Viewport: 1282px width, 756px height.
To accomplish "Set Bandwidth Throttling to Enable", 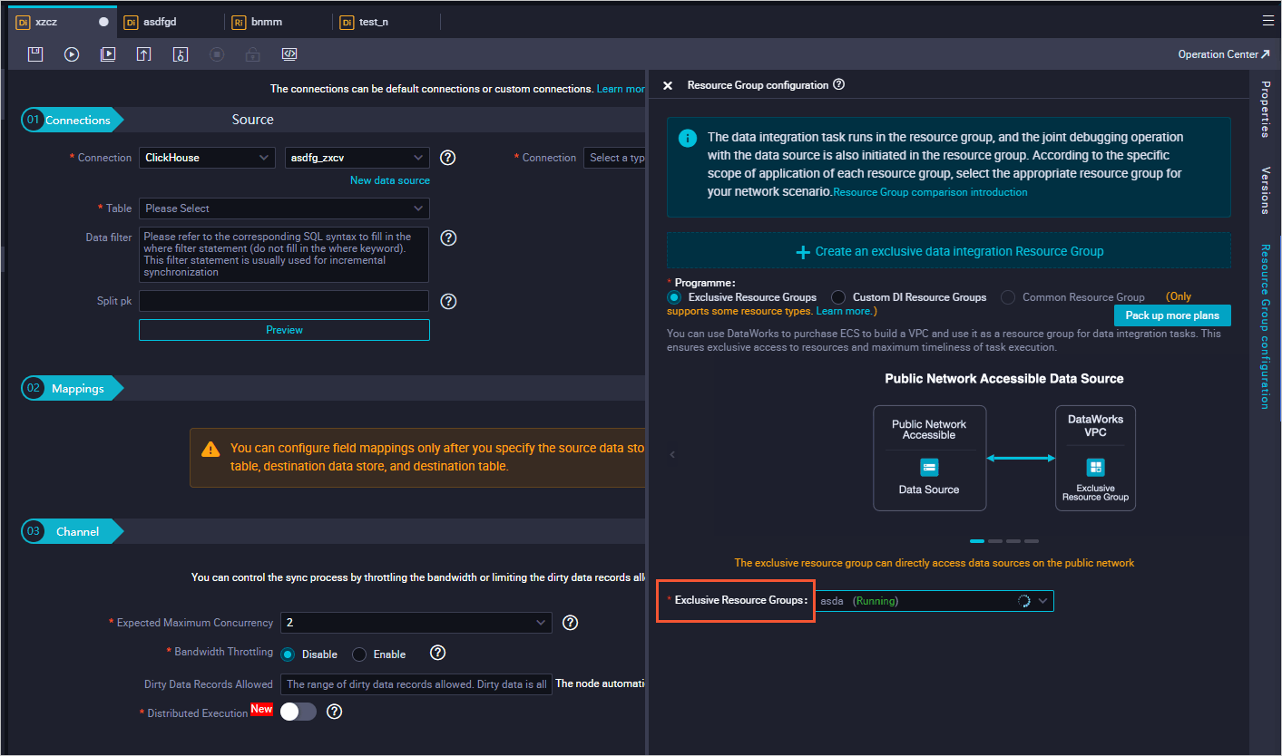I will [x=359, y=654].
